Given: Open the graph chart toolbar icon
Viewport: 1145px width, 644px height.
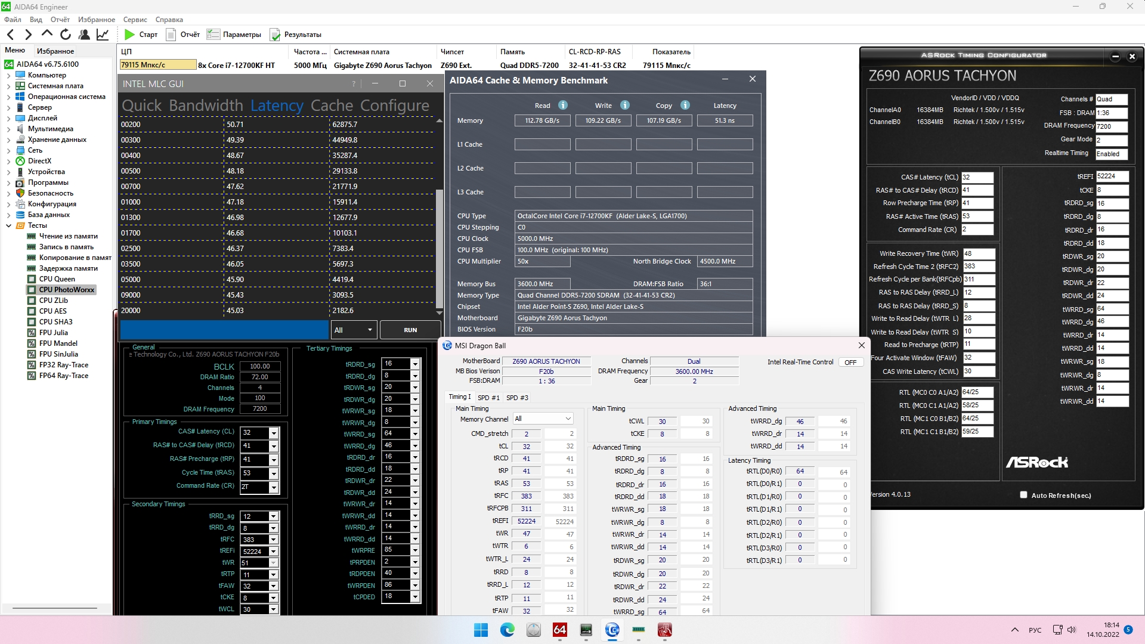Looking at the screenshot, I should tap(103, 35).
